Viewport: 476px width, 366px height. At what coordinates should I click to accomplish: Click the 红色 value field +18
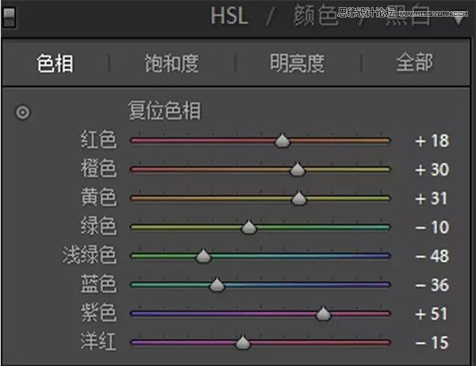432,141
